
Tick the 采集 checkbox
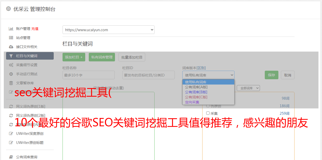(x=208, y=113)
